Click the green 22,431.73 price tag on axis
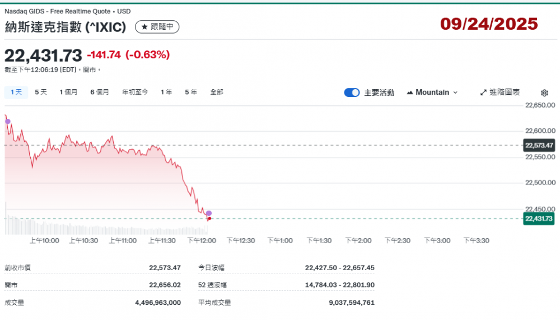The image size is (560, 320). [539, 219]
